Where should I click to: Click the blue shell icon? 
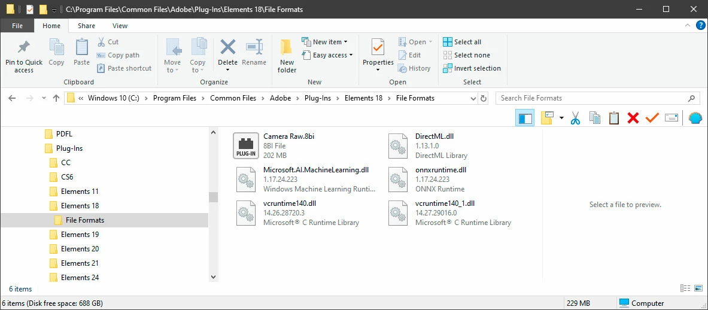(695, 118)
